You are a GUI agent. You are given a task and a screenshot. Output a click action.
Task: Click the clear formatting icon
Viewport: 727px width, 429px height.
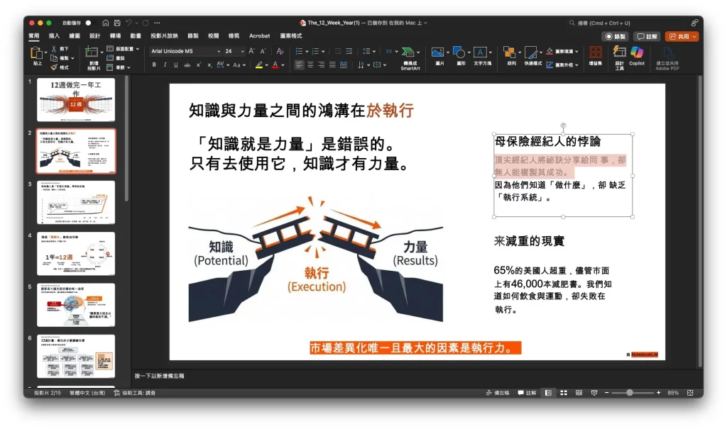tap(280, 51)
